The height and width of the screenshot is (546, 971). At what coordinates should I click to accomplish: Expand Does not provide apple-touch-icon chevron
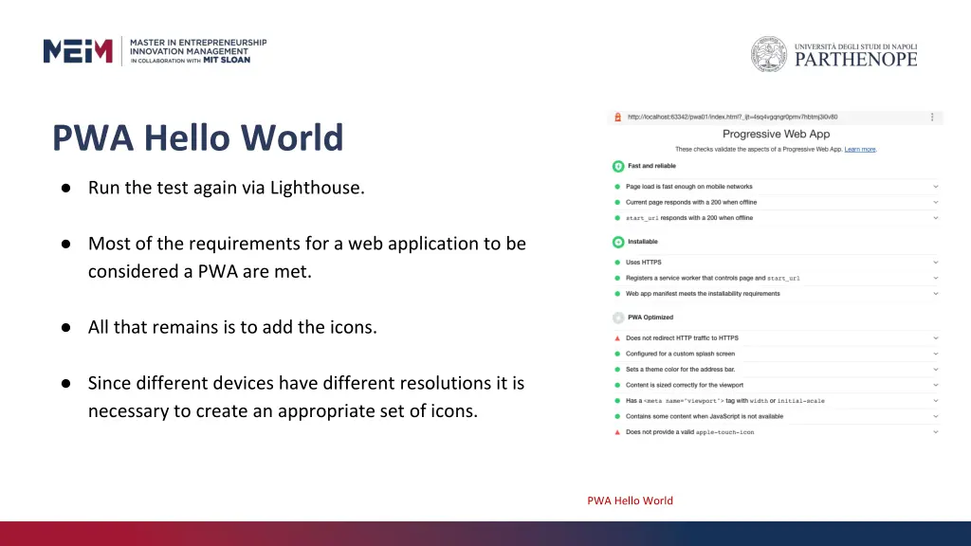[936, 432]
